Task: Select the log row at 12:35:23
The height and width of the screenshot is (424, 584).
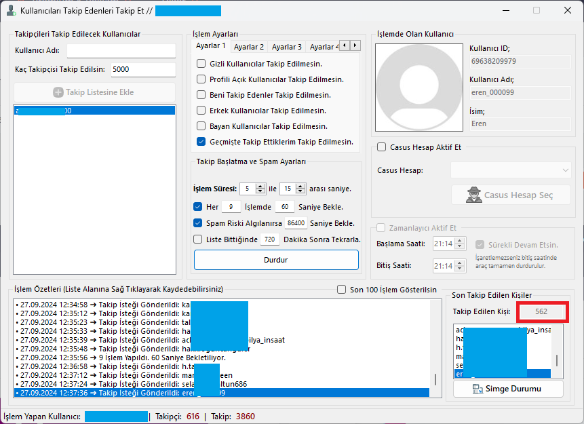Action: pos(222,322)
